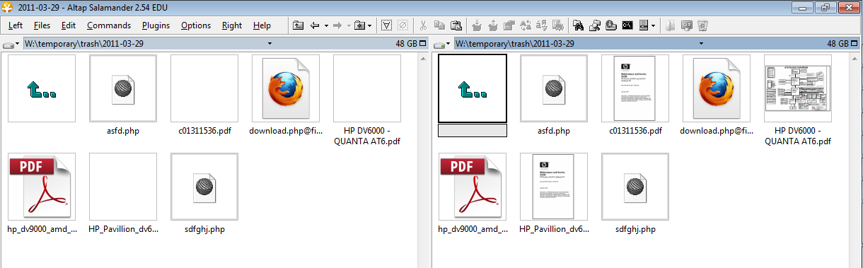Viewport: 863px width, 268px height.
Task: Expand the left panel path history dropdown
Action: point(270,44)
